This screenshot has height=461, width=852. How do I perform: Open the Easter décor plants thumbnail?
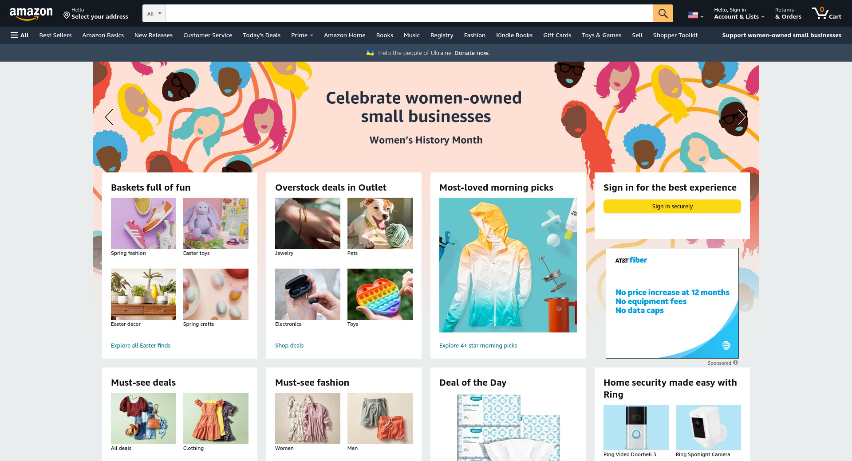coord(143,294)
